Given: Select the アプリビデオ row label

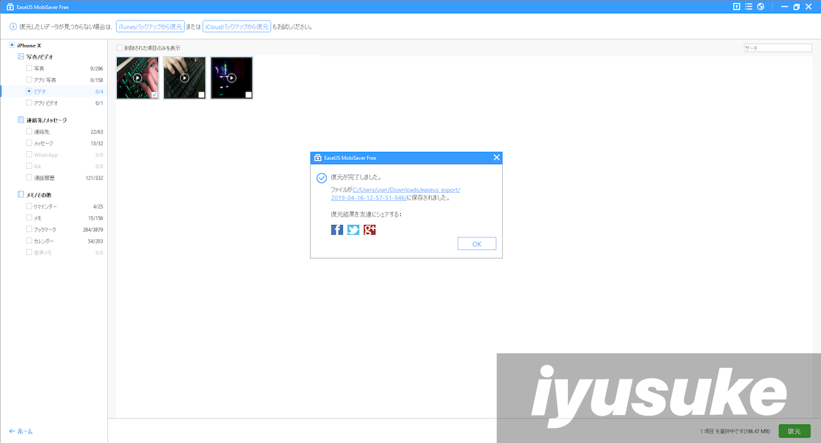Looking at the screenshot, I should 46,103.
